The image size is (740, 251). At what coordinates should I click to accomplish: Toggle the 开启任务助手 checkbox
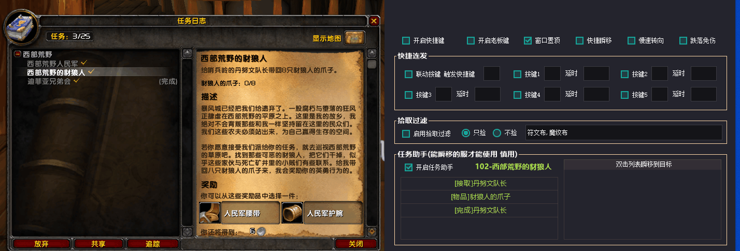coord(408,167)
